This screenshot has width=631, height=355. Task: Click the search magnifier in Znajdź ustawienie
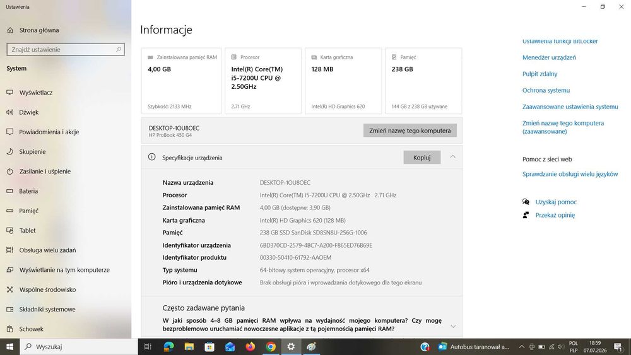coord(119,49)
